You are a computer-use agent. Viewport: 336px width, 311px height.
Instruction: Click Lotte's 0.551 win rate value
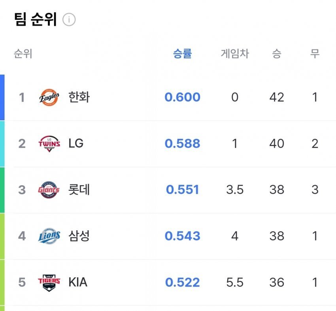click(183, 190)
